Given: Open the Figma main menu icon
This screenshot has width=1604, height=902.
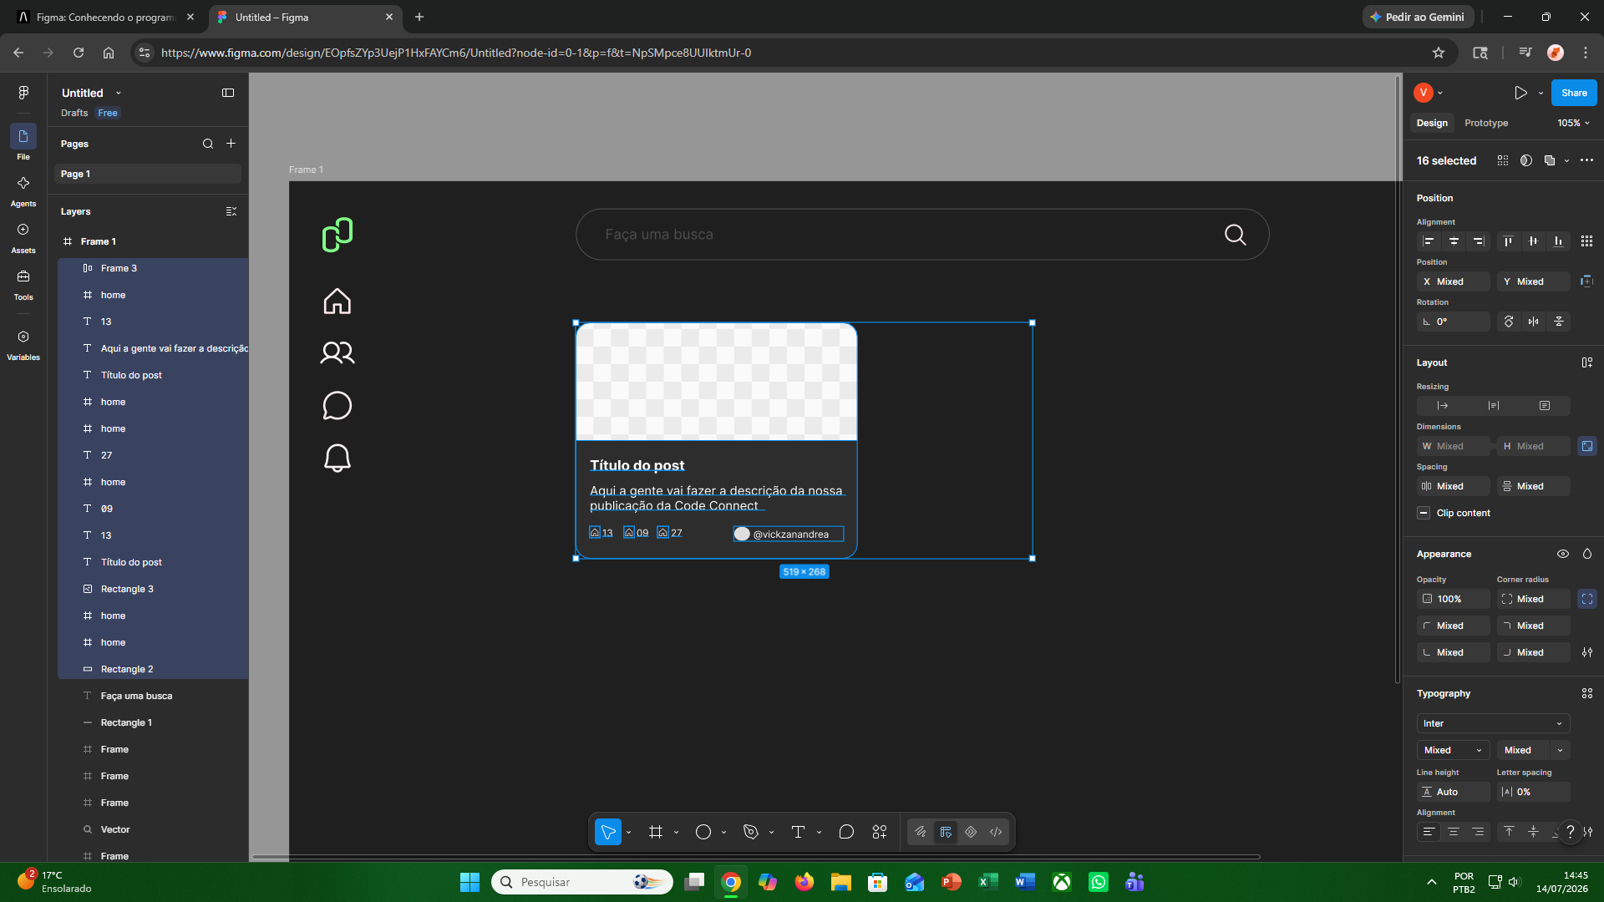Looking at the screenshot, I should pyautogui.click(x=23, y=93).
